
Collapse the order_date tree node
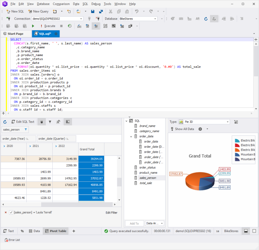click(x=131, y=136)
